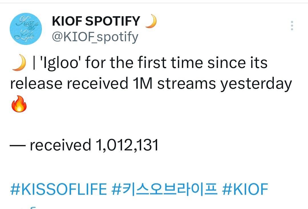Click the moon emoji starting the tweet text
308x209 pixels.
(19, 63)
